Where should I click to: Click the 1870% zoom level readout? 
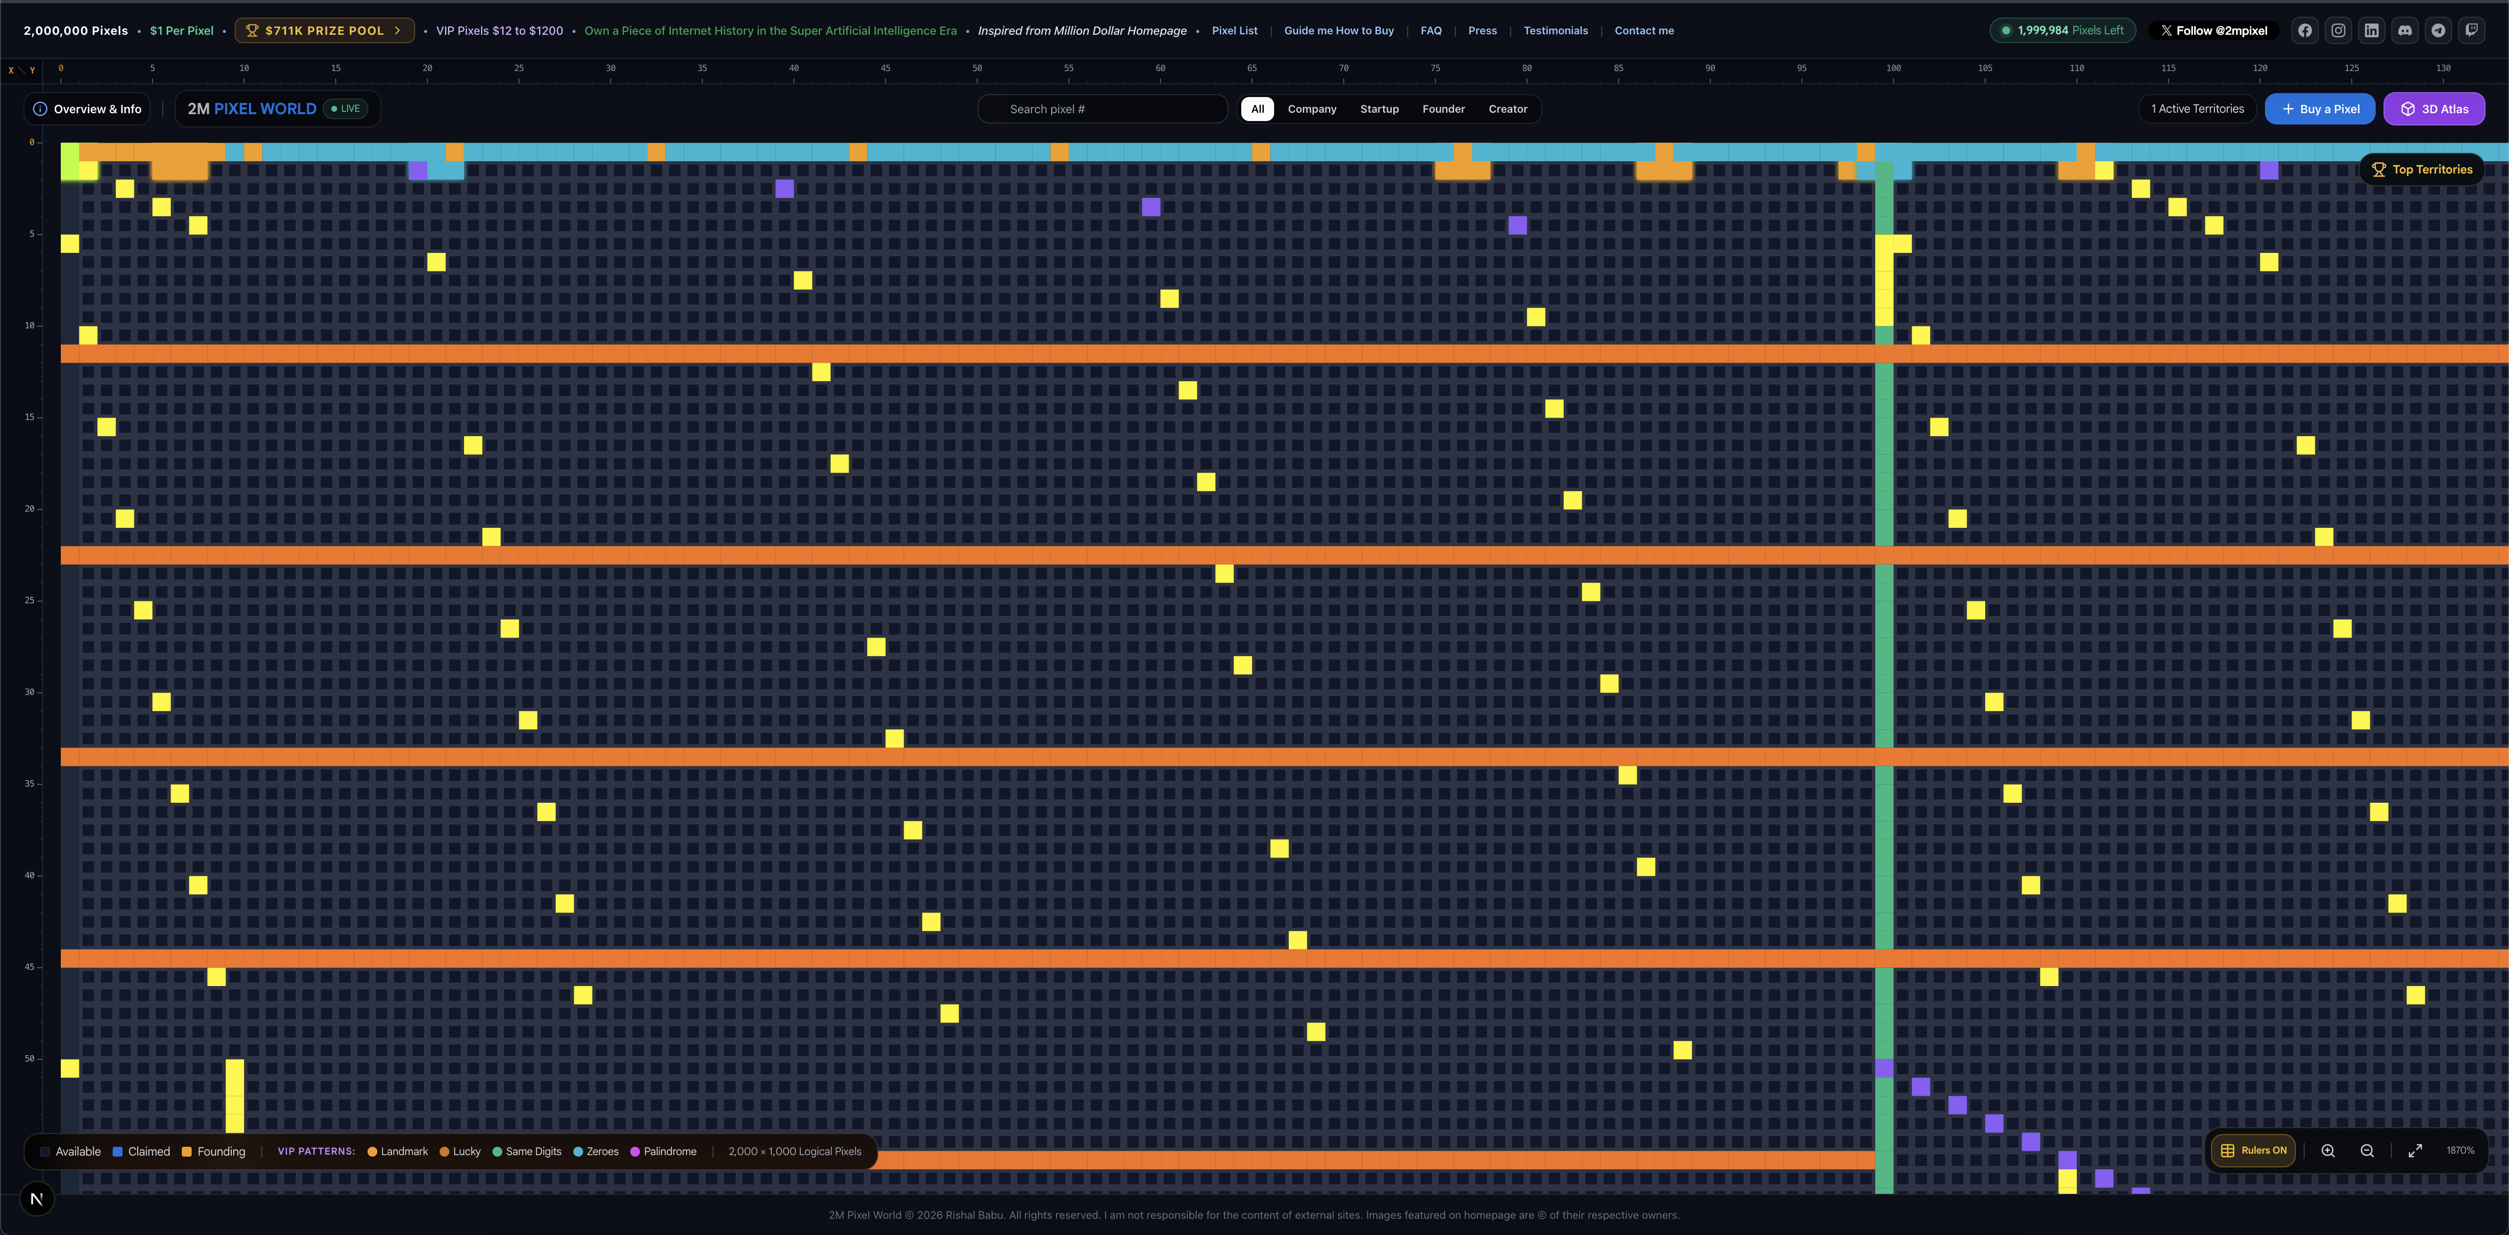tap(2460, 1150)
